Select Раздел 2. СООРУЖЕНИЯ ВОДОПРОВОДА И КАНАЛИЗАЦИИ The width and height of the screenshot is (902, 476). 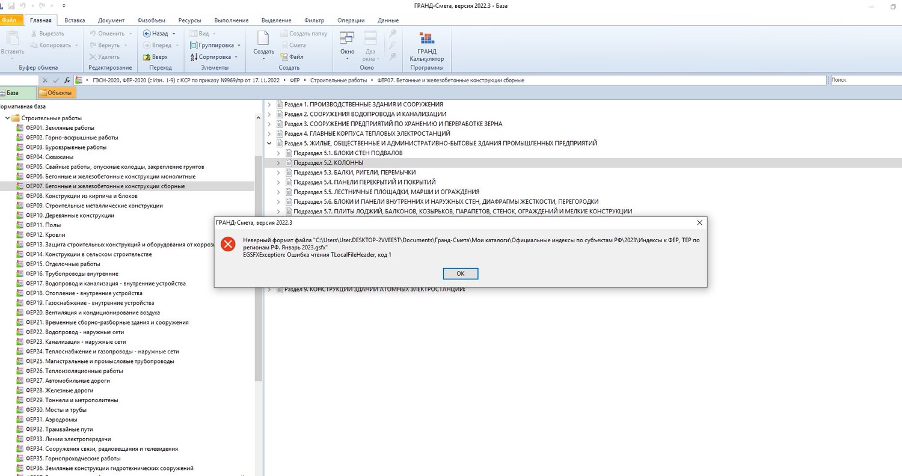tap(365, 114)
